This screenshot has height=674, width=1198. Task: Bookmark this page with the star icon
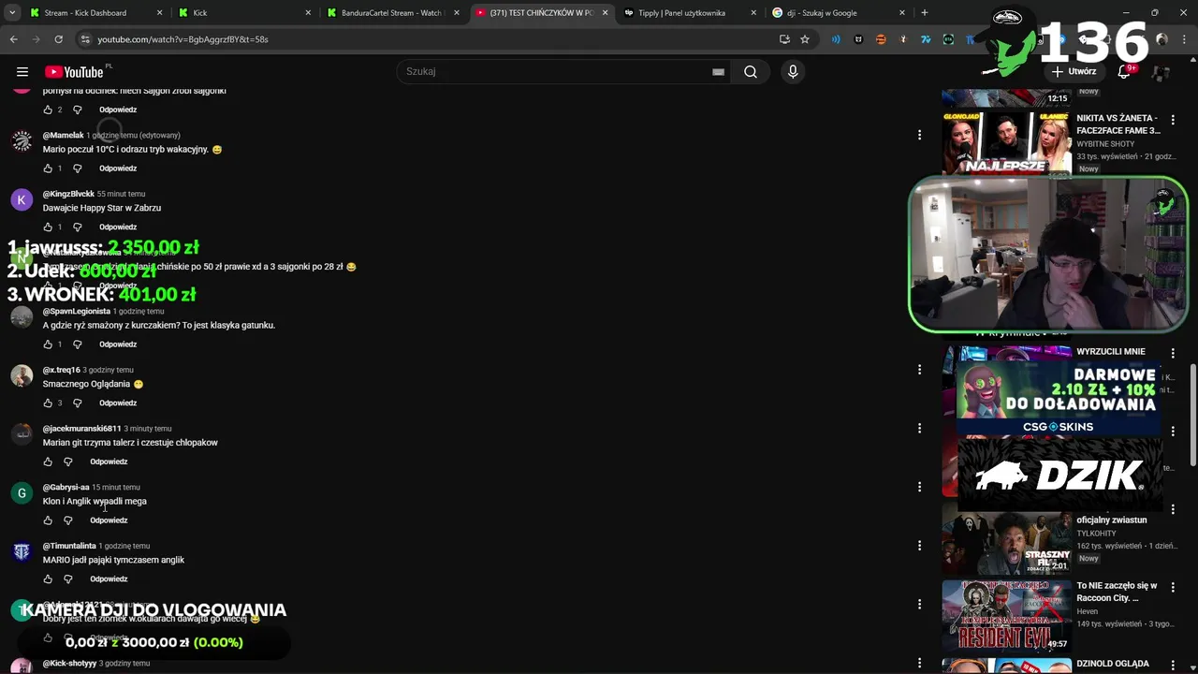click(805, 39)
